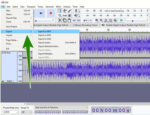Choose Export Multiple... entry
150x115 pixels.
click(56, 54)
